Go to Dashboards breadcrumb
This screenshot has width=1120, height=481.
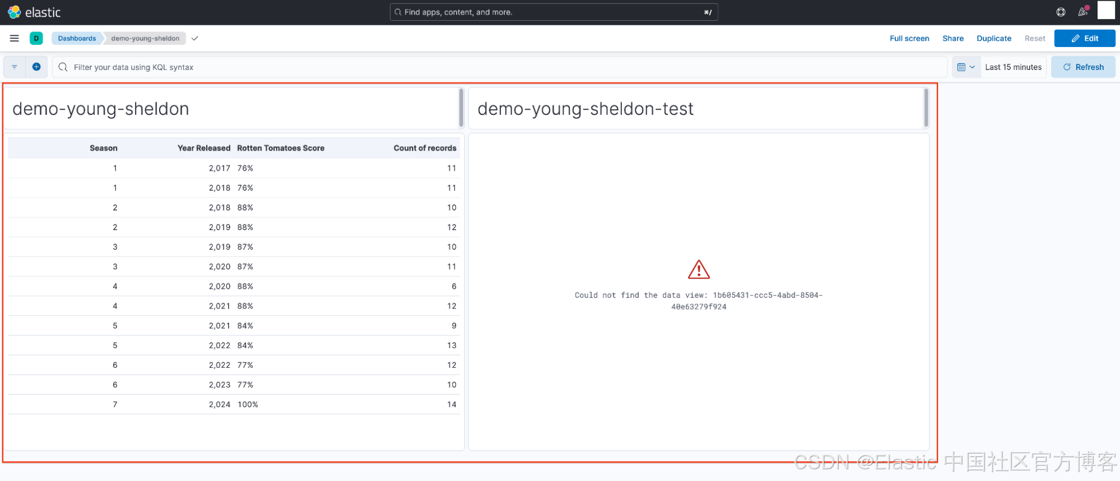pos(77,38)
